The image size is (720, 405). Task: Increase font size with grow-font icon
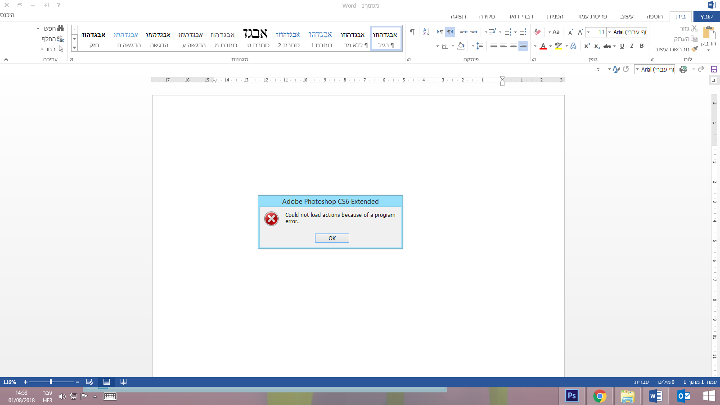click(580, 32)
